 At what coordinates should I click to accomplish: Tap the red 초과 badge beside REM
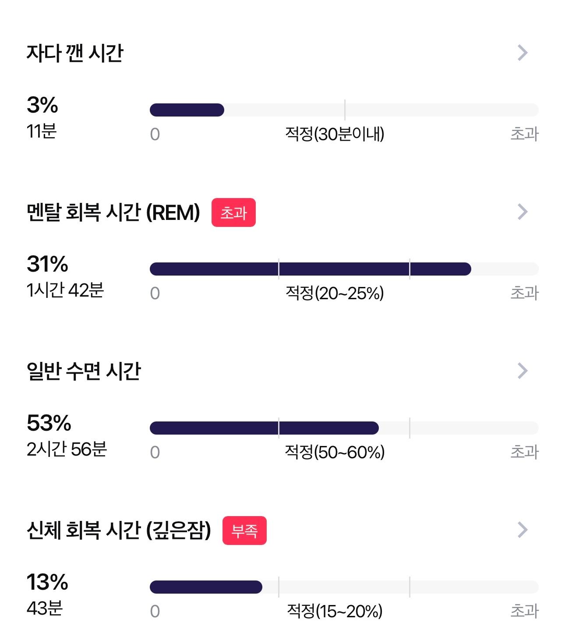(233, 212)
